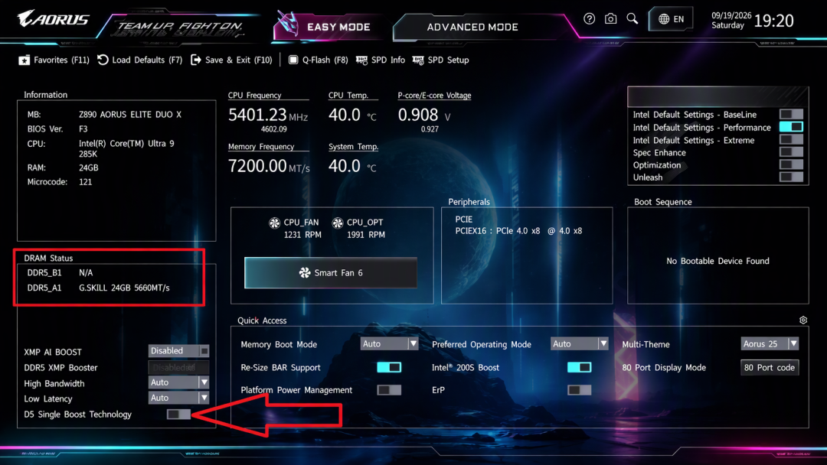Take a screenshot with the camera icon

point(610,19)
